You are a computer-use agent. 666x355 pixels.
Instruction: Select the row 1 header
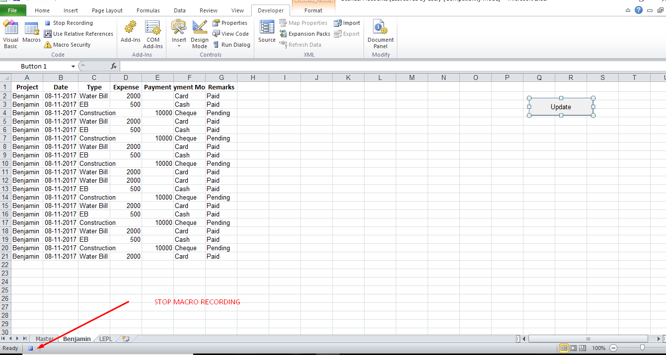click(x=5, y=87)
